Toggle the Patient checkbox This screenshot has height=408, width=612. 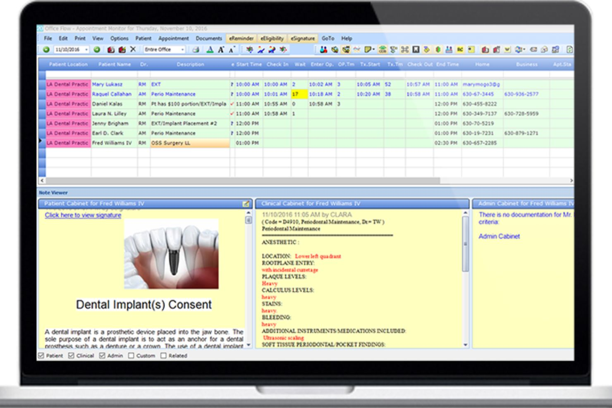pyautogui.click(x=41, y=356)
